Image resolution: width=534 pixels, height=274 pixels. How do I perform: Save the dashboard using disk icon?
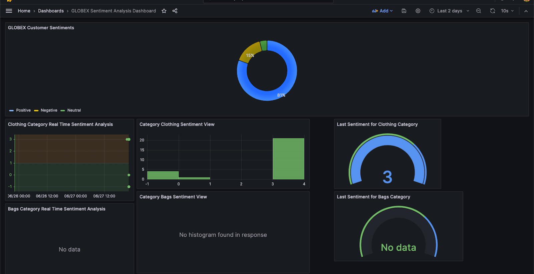[x=404, y=11]
